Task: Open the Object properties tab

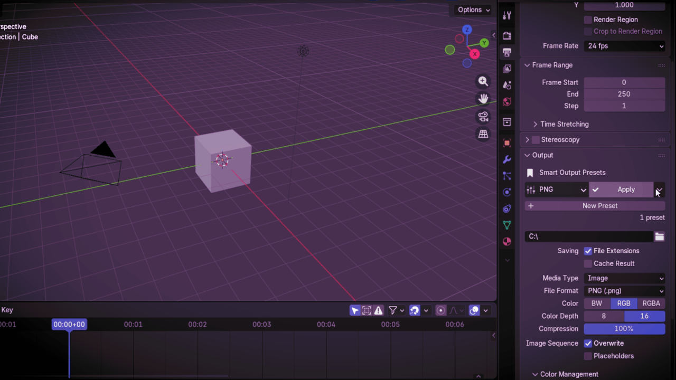Action: [507, 143]
